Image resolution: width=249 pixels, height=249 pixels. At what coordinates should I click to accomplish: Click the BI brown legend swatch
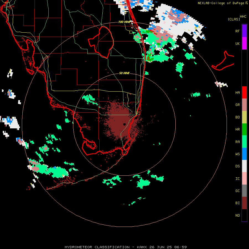[x=244, y=203]
